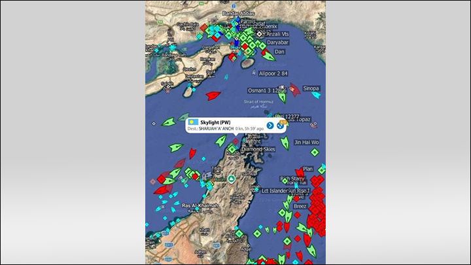This screenshot has height=265, width=471.
Task: Select white diamond marker left of Anzali Vts
Action: click(x=259, y=34)
